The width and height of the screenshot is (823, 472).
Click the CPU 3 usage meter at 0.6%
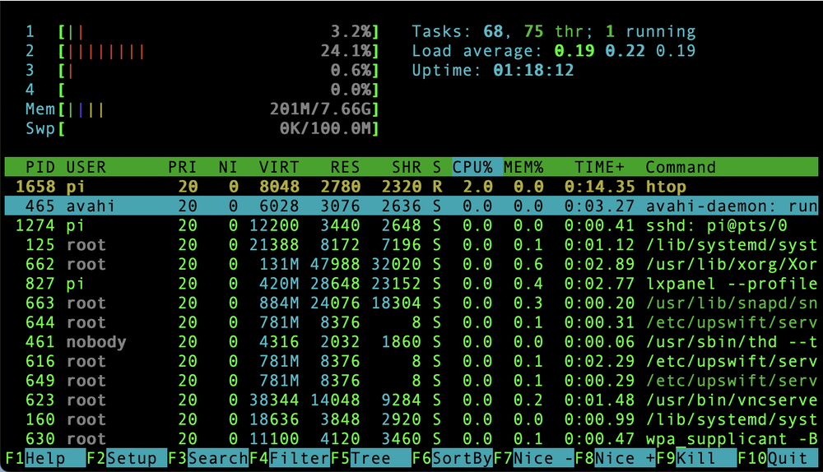point(202,70)
